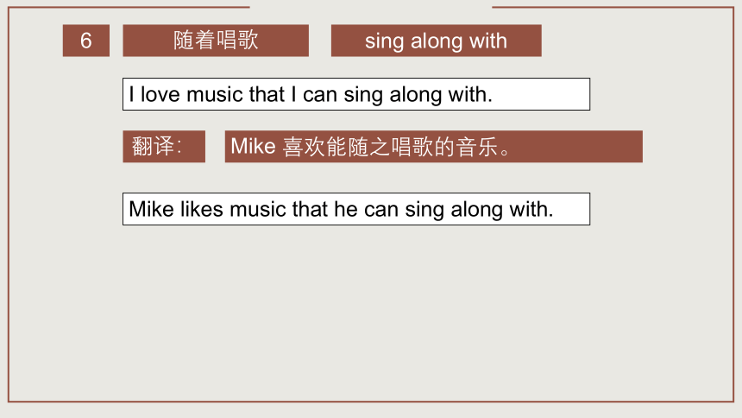The width and height of the screenshot is (742, 418).
Task: Click the characters 唱歌 in the top heading
Action: point(237,40)
